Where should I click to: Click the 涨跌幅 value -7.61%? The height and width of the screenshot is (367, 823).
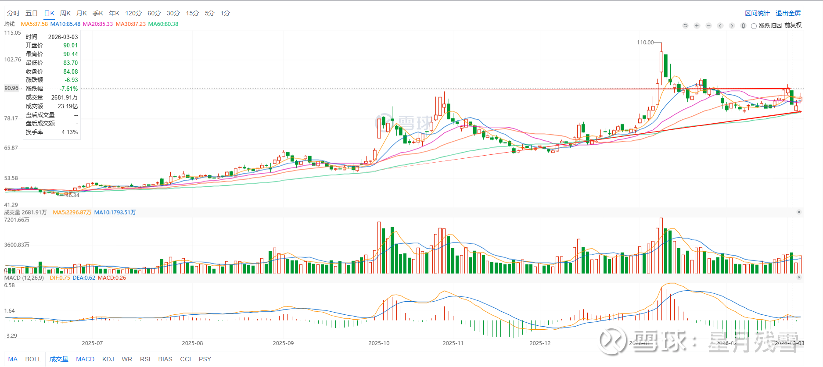(69, 89)
